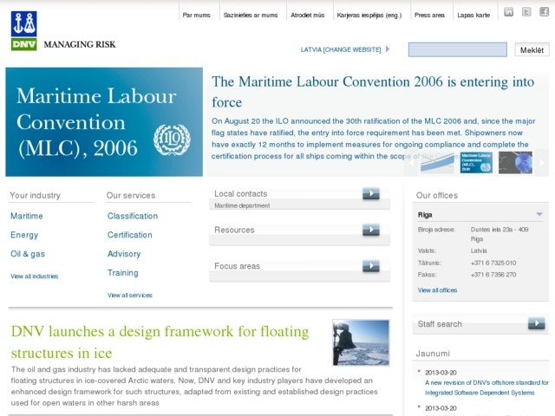The width and height of the screenshot is (555, 416).
Task: Expand the Riga office dropdown arrow
Action: (539, 214)
